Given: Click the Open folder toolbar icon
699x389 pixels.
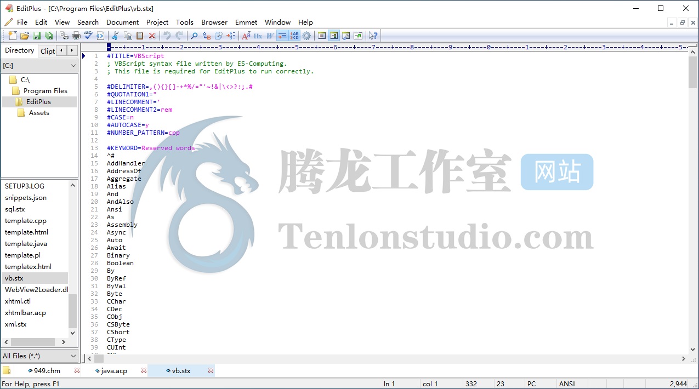Looking at the screenshot, I should pos(25,36).
